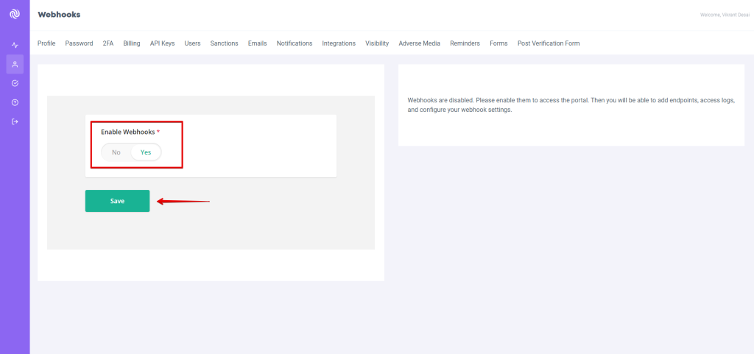Open the Billing tab

click(x=132, y=43)
